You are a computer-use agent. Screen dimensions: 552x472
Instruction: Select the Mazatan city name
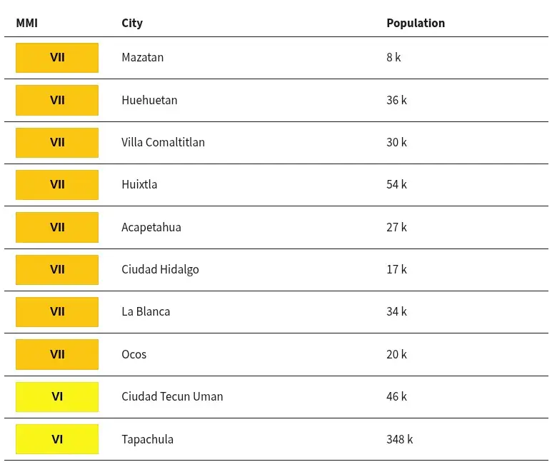coord(143,57)
